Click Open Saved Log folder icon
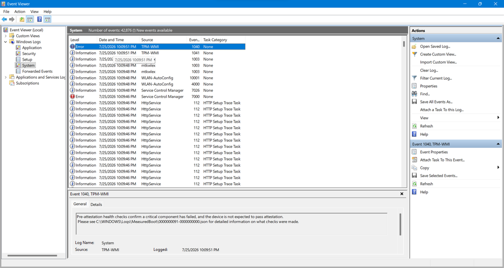Screen dimensions: 504x268 [x=414, y=46]
